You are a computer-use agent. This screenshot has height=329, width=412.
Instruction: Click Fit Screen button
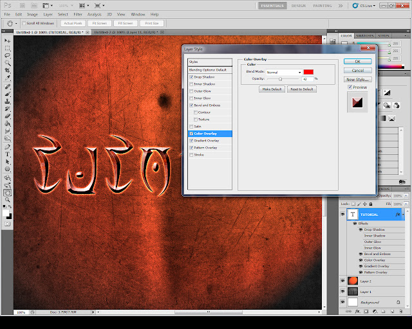(x=100, y=23)
